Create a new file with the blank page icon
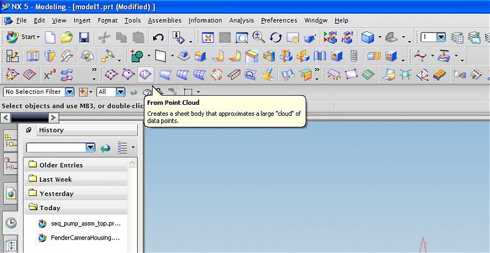490x253 pixels. coord(50,37)
